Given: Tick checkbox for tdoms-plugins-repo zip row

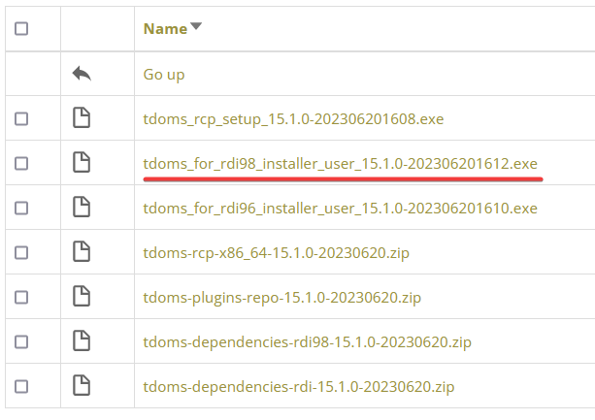Looking at the screenshot, I should [x=21, y=297].
